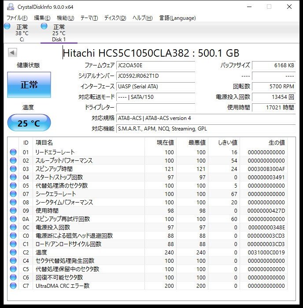
Task: Select the 回復不可能セクタ数 row name
Action: pyautogui.click(x=59, y=277)
